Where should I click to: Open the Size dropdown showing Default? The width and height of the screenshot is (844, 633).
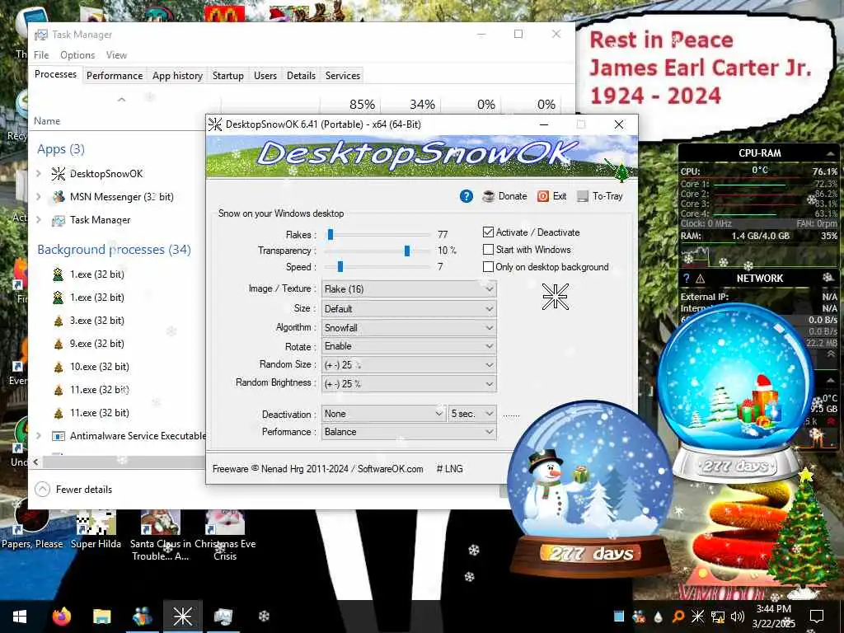(409, 309)
